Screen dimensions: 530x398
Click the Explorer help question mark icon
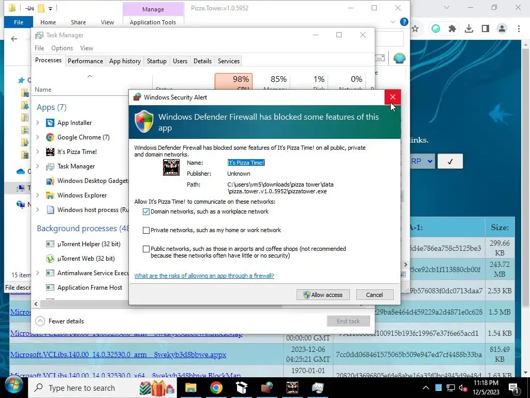coord(404,22)
